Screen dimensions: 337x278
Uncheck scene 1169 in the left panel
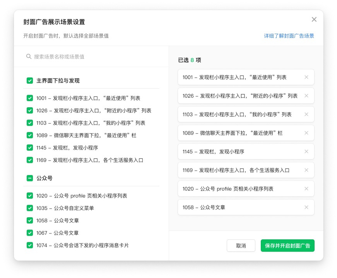[30, 160]
